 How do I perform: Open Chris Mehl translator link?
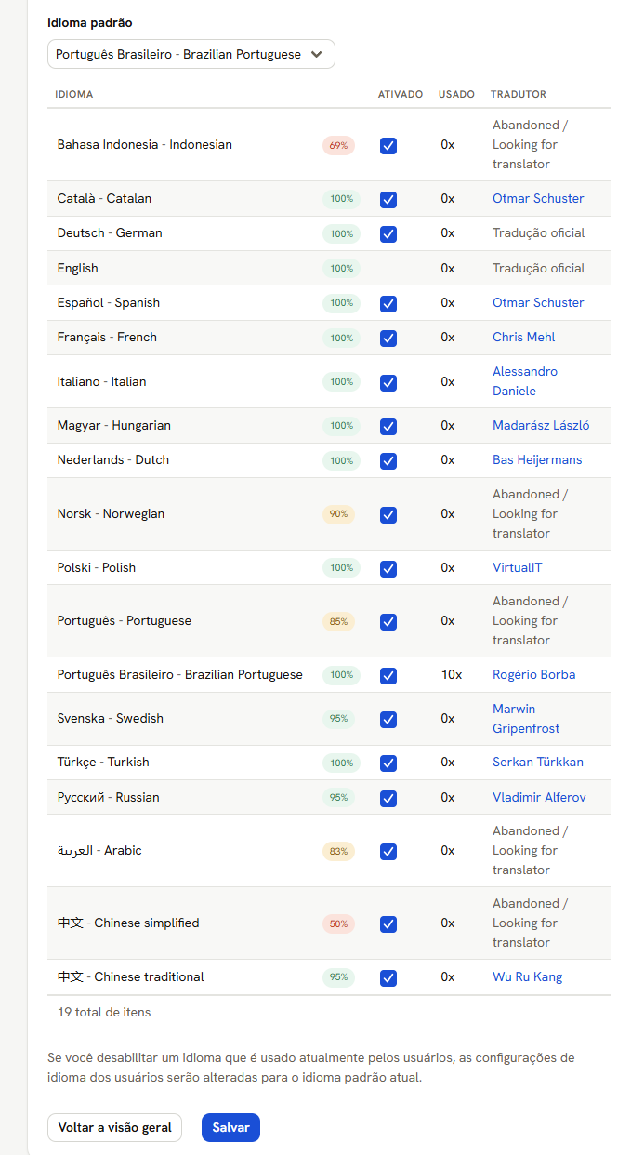(523, 337)
